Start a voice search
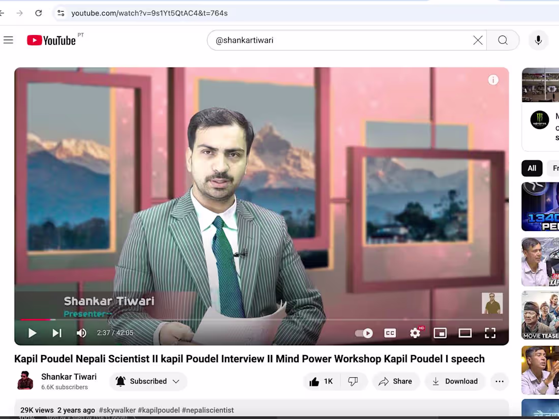 (x=538, y=40)
